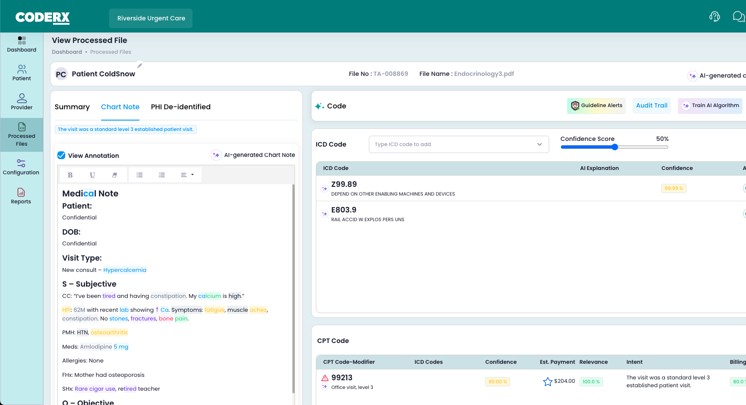Expand the ICD code dropdown arrow
The width and height of the screenshot is (746, 405).
(540, 144)
